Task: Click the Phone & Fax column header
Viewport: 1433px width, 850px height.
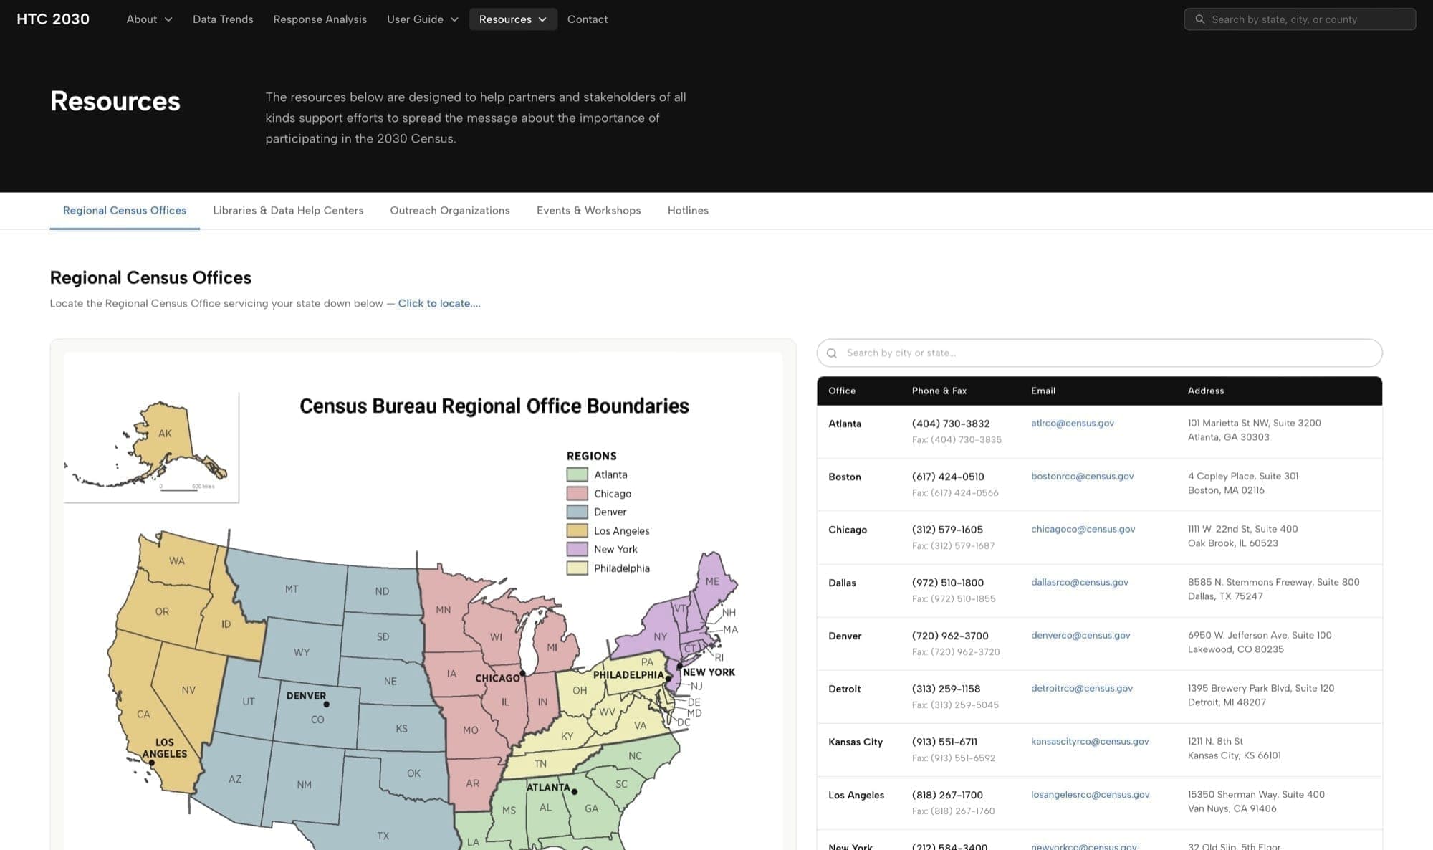Action: pos(939,391)
